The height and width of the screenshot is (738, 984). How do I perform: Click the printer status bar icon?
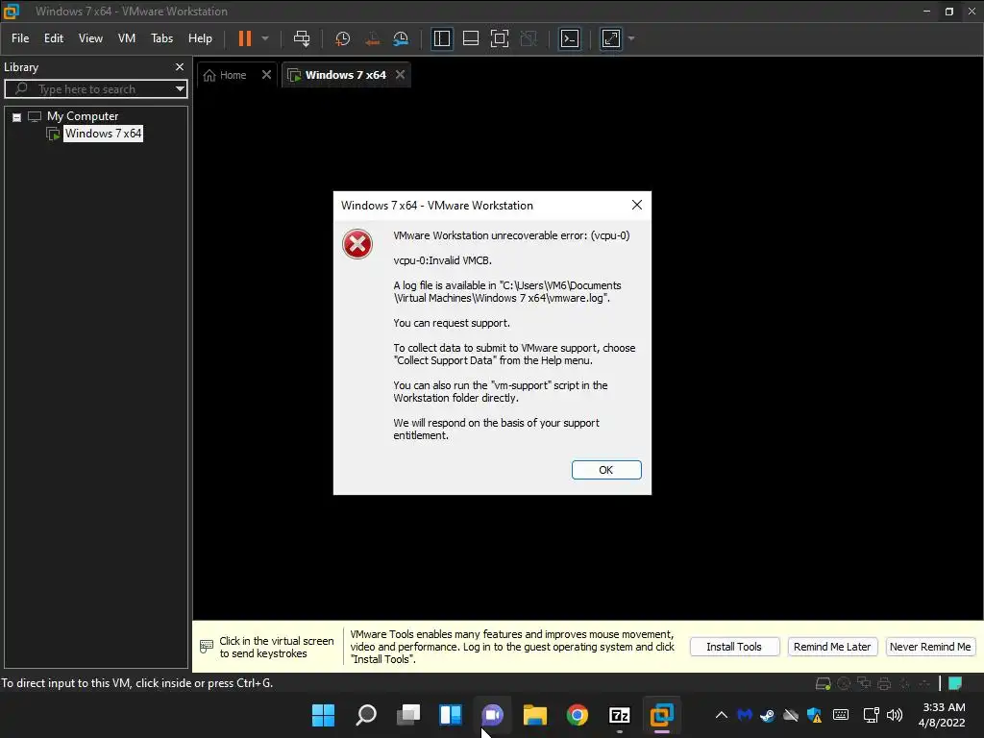[x=884, y=683]
